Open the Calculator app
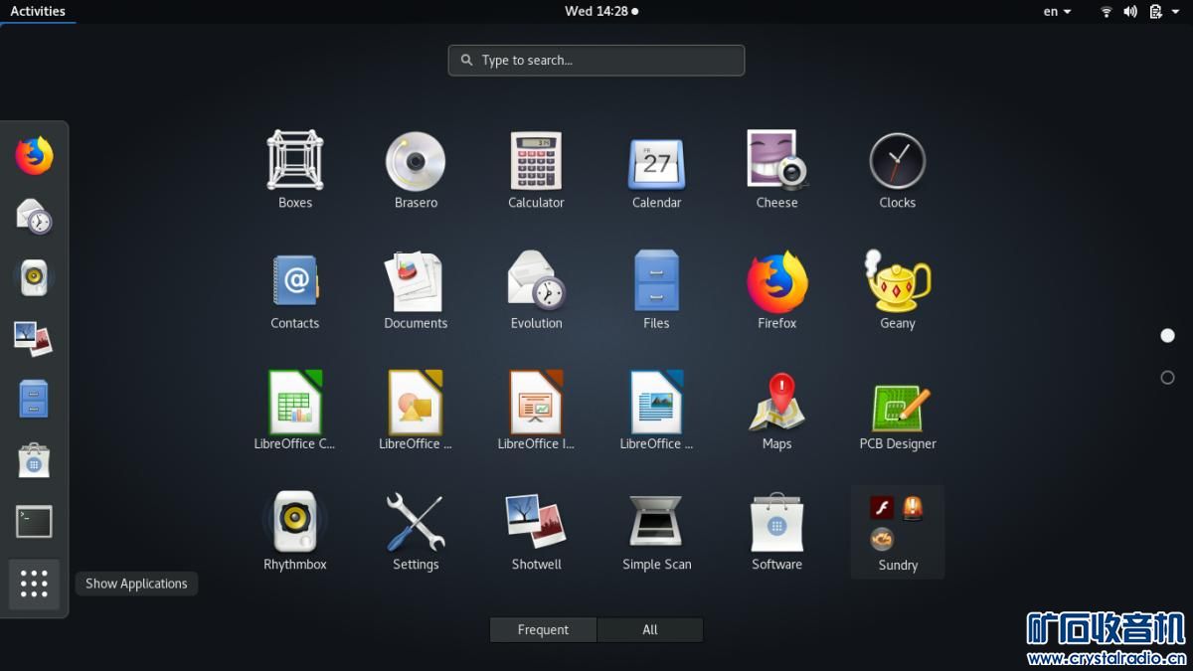The height and width of the screenshot is (671, 1193). [x=536, y=169]
